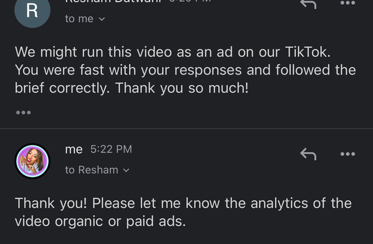Open more options for the 5:22 PM message

point(348,154)
